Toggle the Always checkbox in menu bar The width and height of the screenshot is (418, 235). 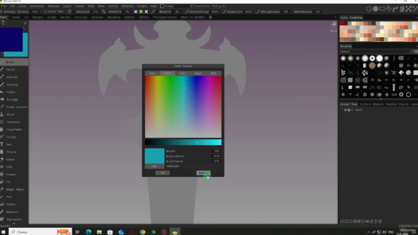click(162, 6)
